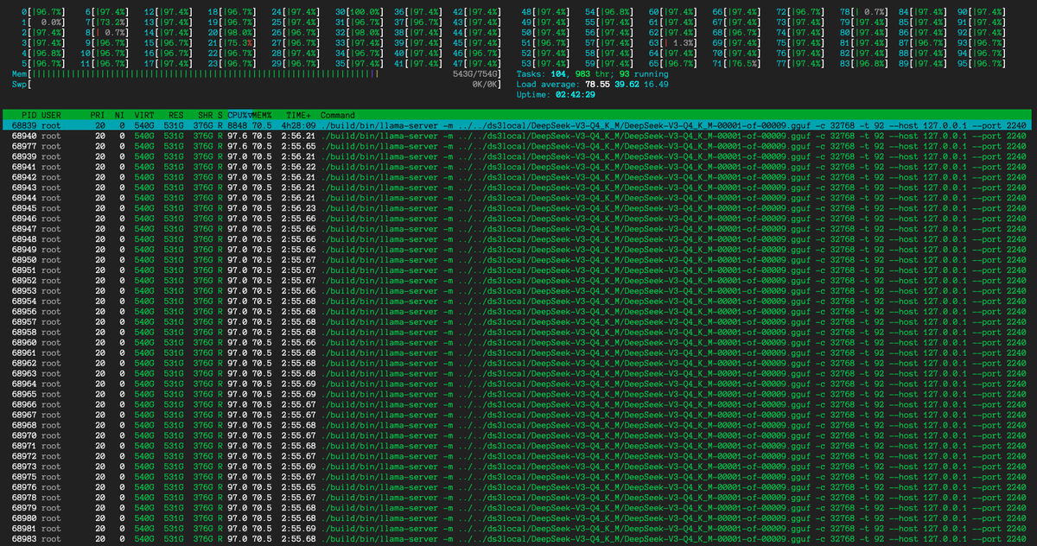Select process row with PID 68945
Viewport: 1037px width, 546px height.
[518, 208]
